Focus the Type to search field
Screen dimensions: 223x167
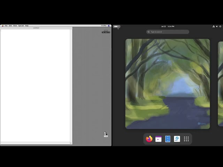168,32
